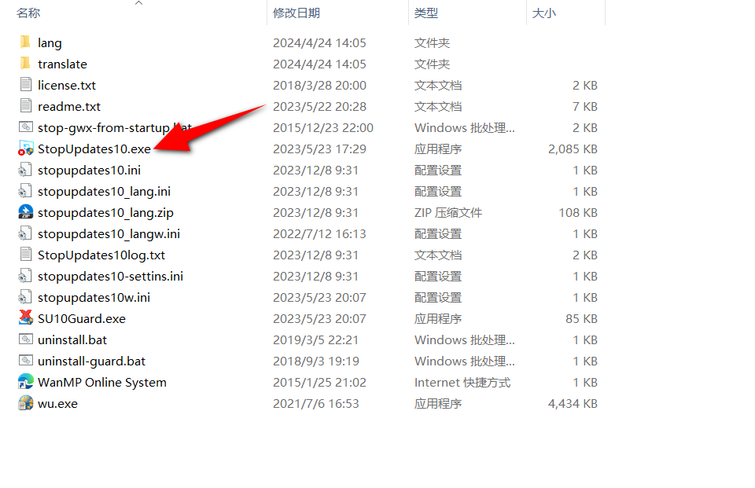Viewport: 755px width, 488px height.
Task: Click the readme.txt file name
Action: (x=69, y=106)
